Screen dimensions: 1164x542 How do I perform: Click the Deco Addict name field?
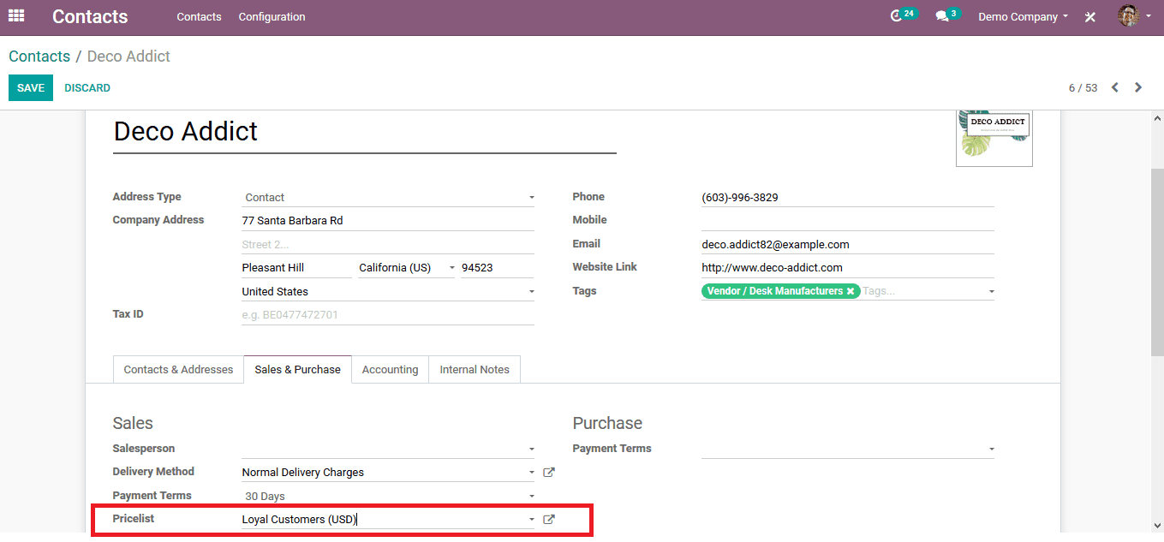(365, 132)
